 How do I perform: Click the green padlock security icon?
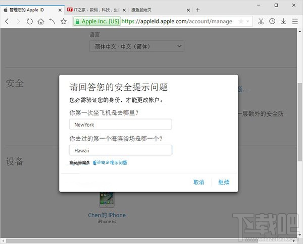(77, 21)
